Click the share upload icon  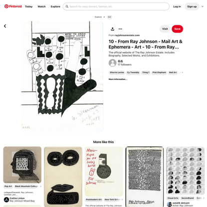click(x=113, y=29)
